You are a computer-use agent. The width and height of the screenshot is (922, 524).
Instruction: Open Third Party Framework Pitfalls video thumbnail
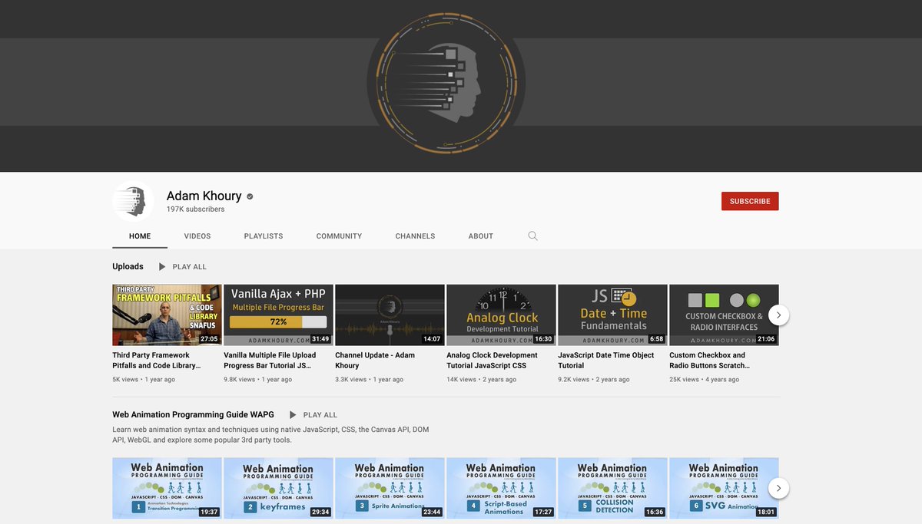[167, 315]
